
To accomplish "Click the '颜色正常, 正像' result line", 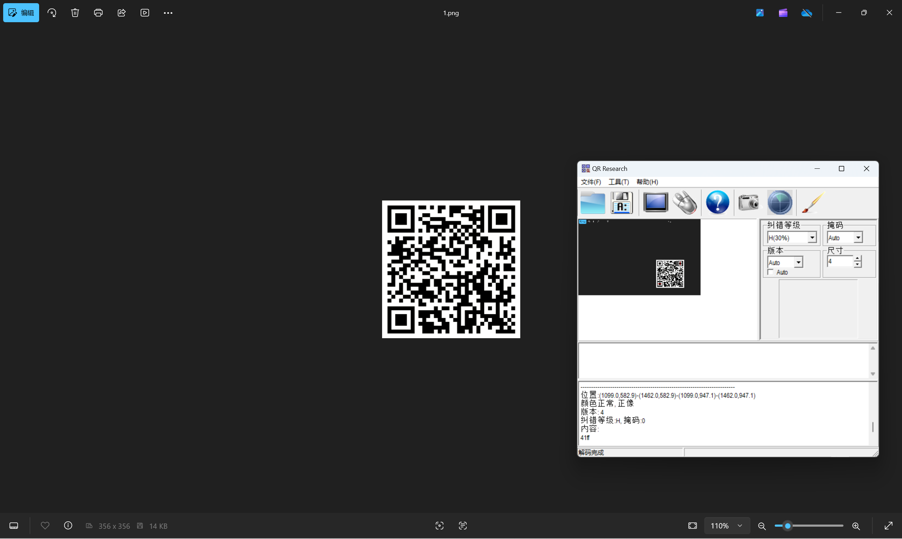I will click(x=607, y=403).
